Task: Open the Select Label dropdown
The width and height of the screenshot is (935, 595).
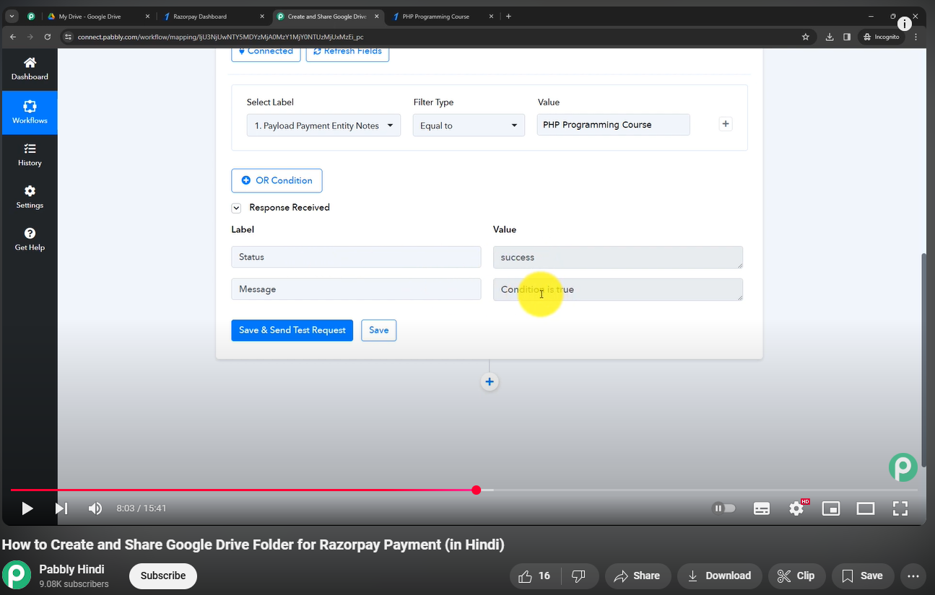Action: click(x=323, y=125)
